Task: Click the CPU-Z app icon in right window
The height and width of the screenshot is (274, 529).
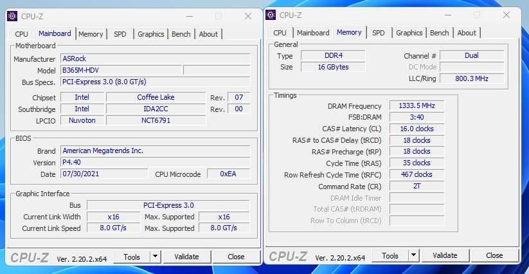Action: coord(271,15)
